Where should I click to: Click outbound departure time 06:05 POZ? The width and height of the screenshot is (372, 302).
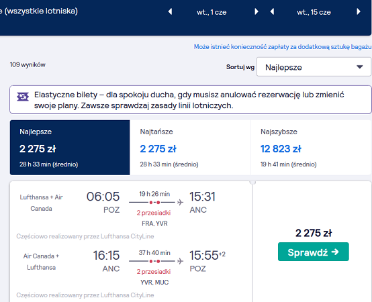click(103, 203)
